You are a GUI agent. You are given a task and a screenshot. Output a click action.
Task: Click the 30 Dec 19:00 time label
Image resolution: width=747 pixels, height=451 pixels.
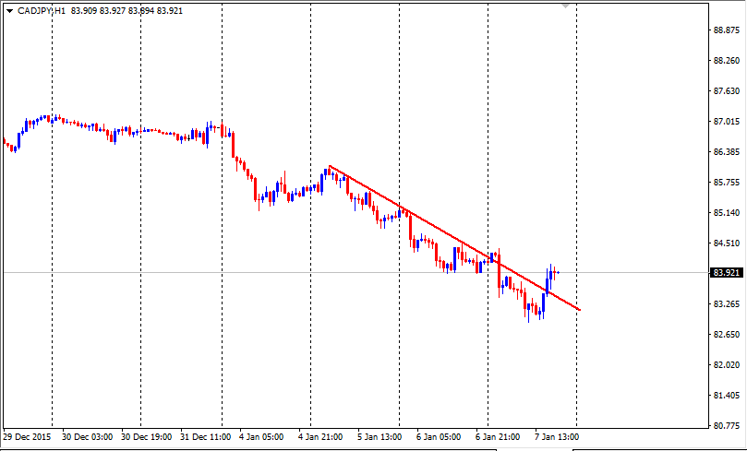(146, 437)
